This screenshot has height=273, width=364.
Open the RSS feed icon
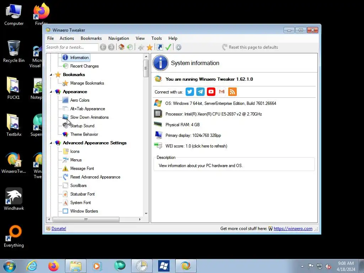tap(232, 92)
